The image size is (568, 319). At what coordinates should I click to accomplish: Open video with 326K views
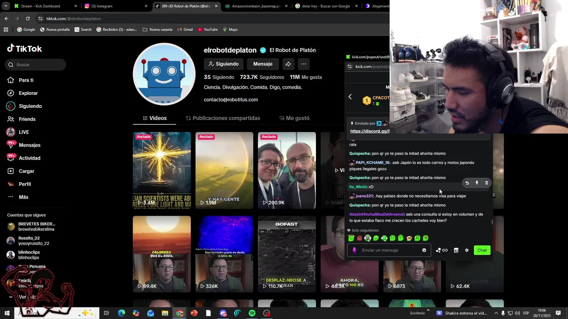tap(224, 254)
